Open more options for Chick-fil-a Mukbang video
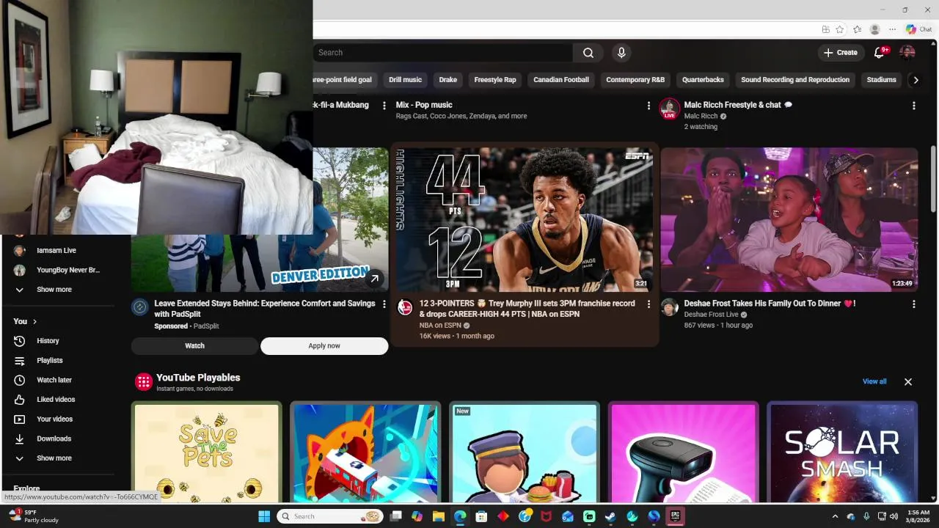This screenshot has height=528, width=939. (x=384, y=106)
